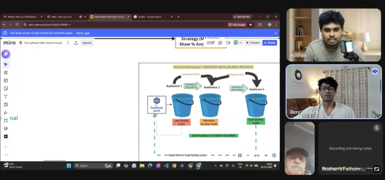Screen dimensions: 385x180
Task: Select the Low Quality Leads label
Action: pos(181,122)
